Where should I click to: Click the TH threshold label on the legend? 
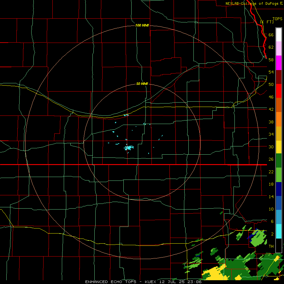click(x=271, y=246)
